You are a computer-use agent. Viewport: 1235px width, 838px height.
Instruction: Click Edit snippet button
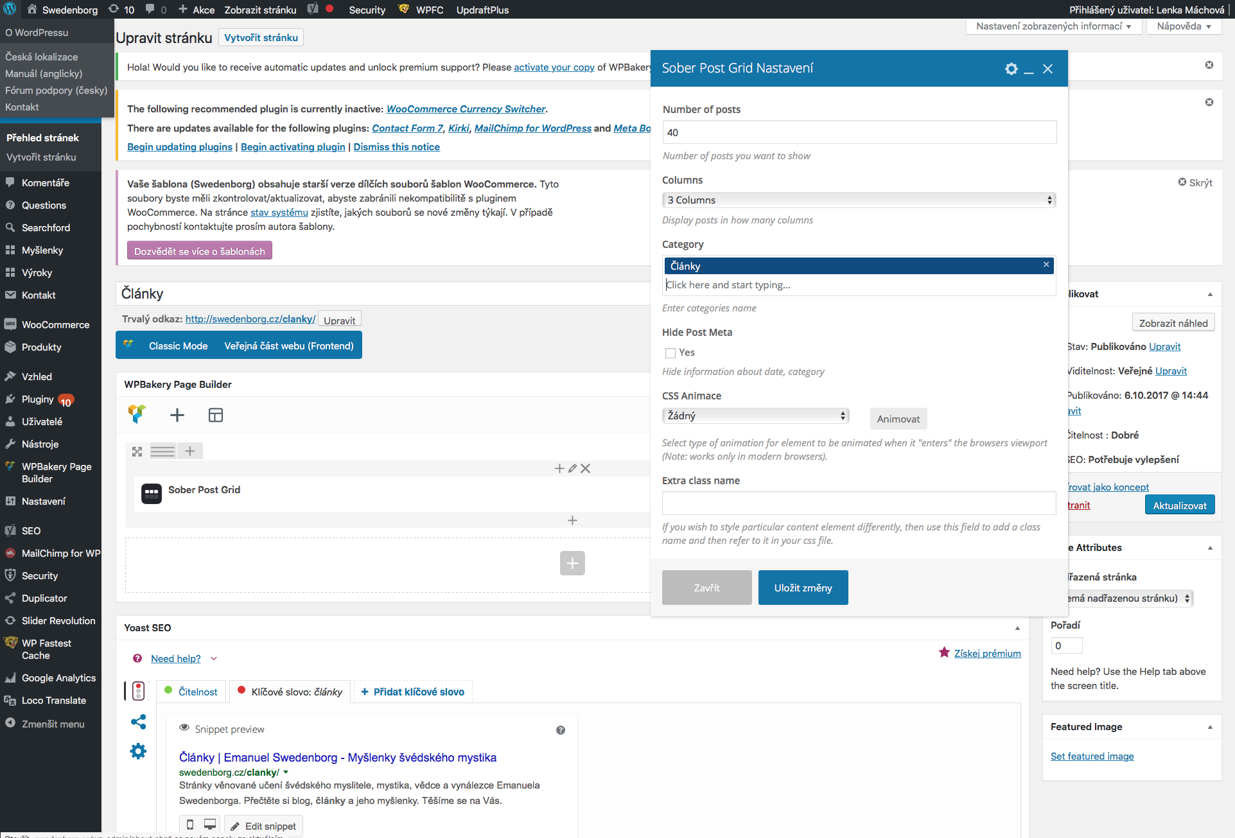(x=263, y=826)
